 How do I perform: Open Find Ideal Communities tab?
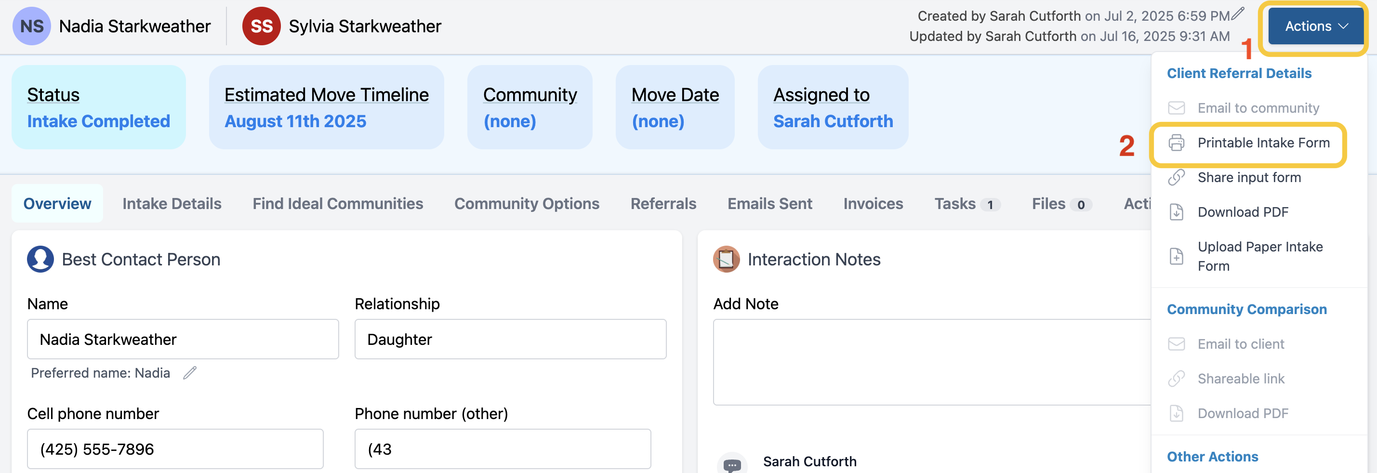(x=338, y=203)
